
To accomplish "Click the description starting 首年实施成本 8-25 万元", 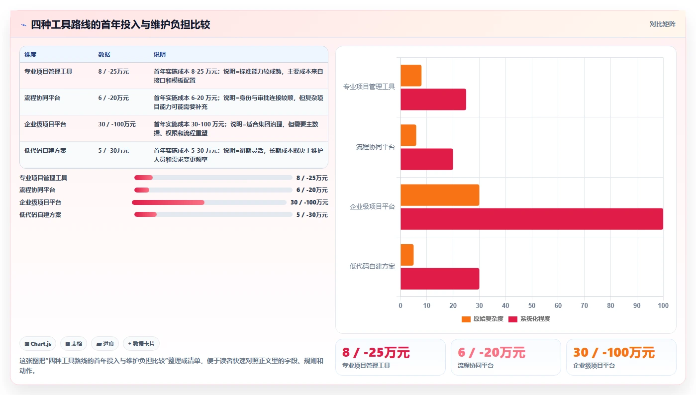I will (238, 76).
